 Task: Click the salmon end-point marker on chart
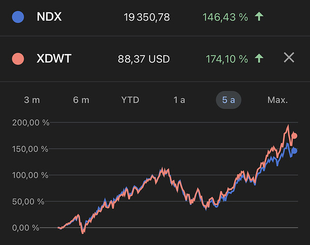tap(295, 136)
